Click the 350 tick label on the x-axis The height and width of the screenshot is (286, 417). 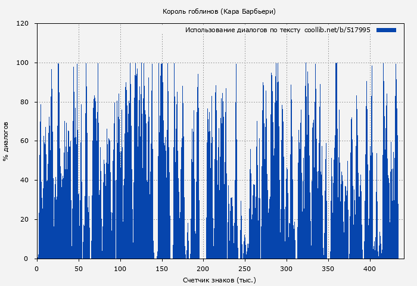[329, 268]
